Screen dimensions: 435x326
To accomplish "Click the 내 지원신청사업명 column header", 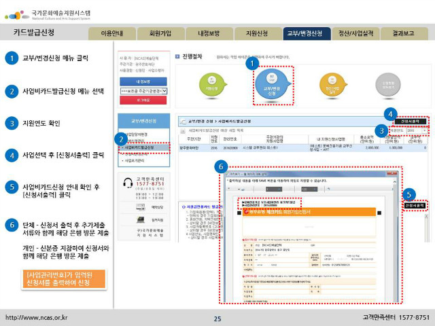I will (x=331, y=139).
